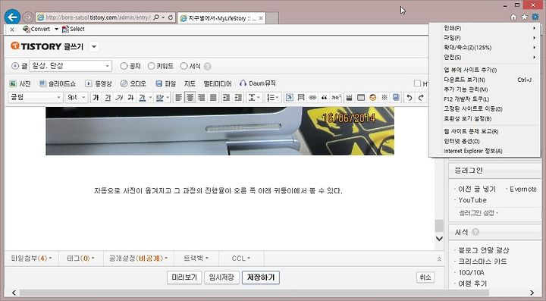Screen dimensions: 546x301
Task: Insert table icon in editor toolbar
Action: pyautogui.click(x=361, y=98)
